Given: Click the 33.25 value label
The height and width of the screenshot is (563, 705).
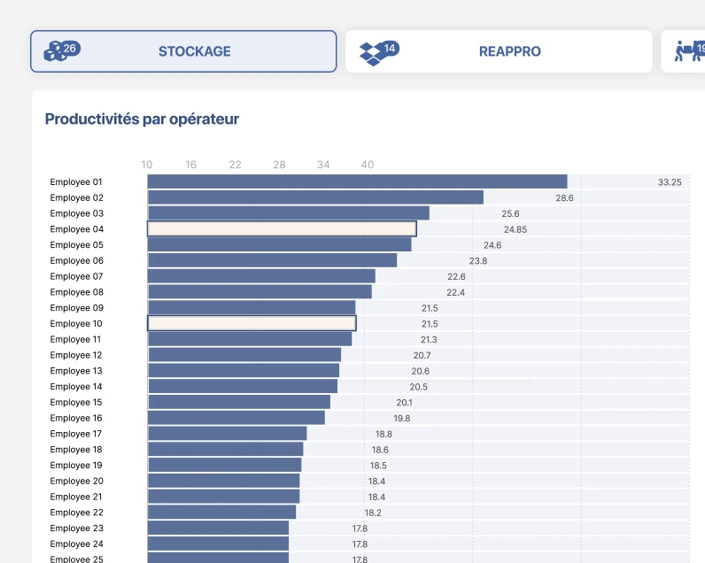Looking at the screenshot, I should point(670,182).
